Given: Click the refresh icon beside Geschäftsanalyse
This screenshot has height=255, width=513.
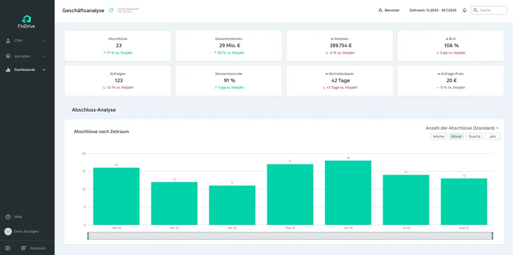Looking at the screenshot, I should pos(111,10).
